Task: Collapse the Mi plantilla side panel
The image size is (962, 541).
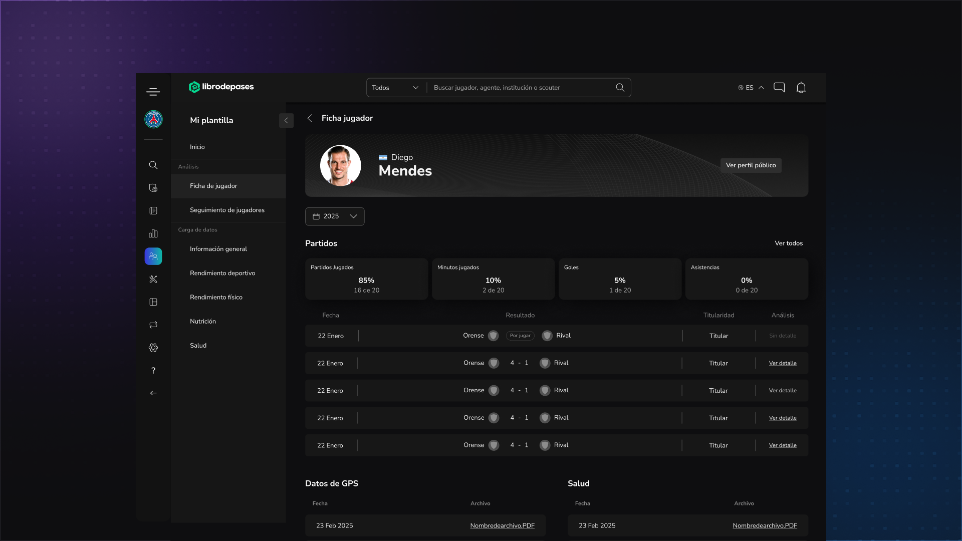Action: pos(286,120)
